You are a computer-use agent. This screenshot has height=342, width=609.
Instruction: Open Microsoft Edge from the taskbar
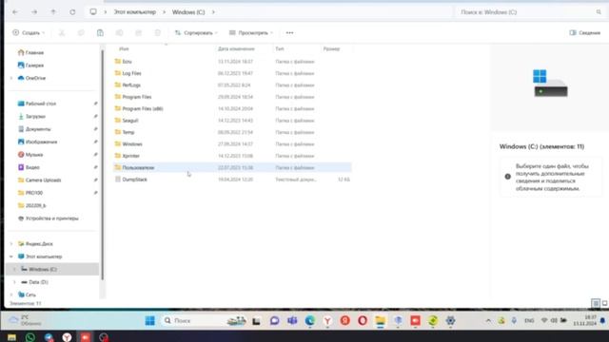point(310,321)
